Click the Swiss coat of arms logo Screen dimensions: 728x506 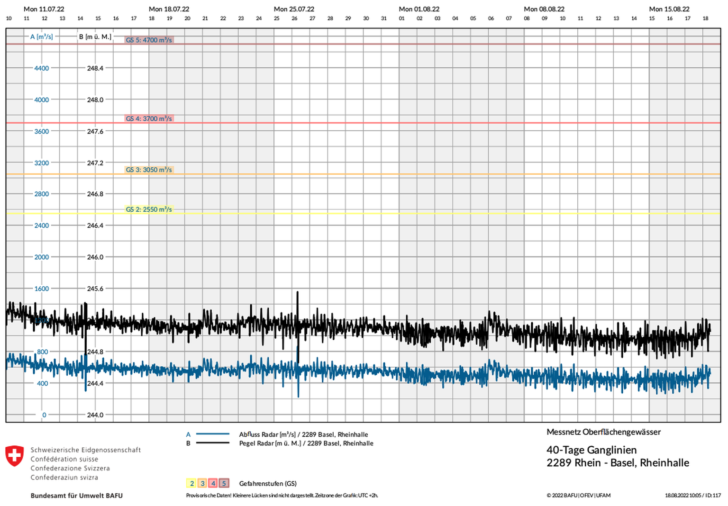[14, 456]
